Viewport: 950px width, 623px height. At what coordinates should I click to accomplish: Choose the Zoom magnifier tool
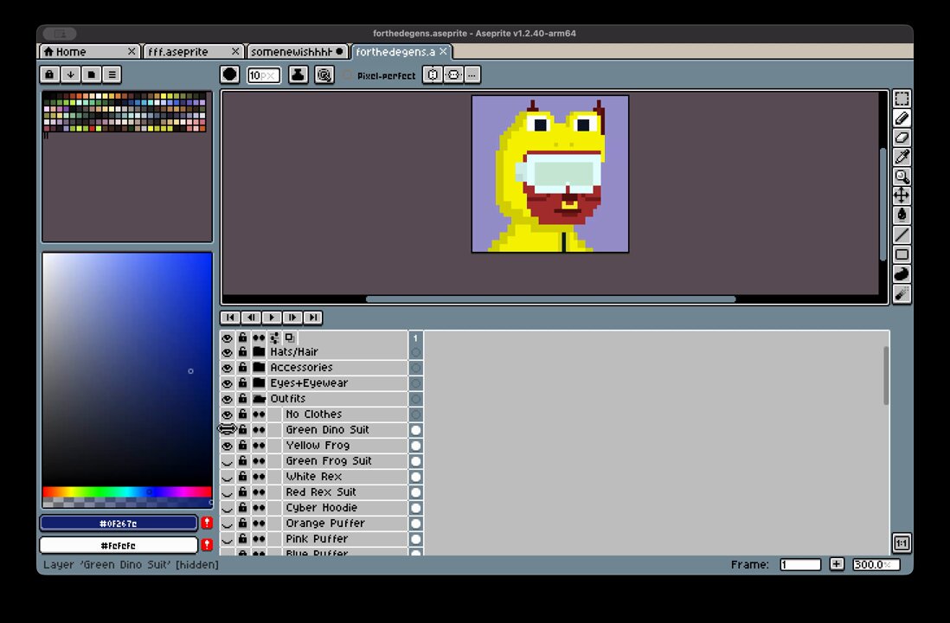(902, 177)
